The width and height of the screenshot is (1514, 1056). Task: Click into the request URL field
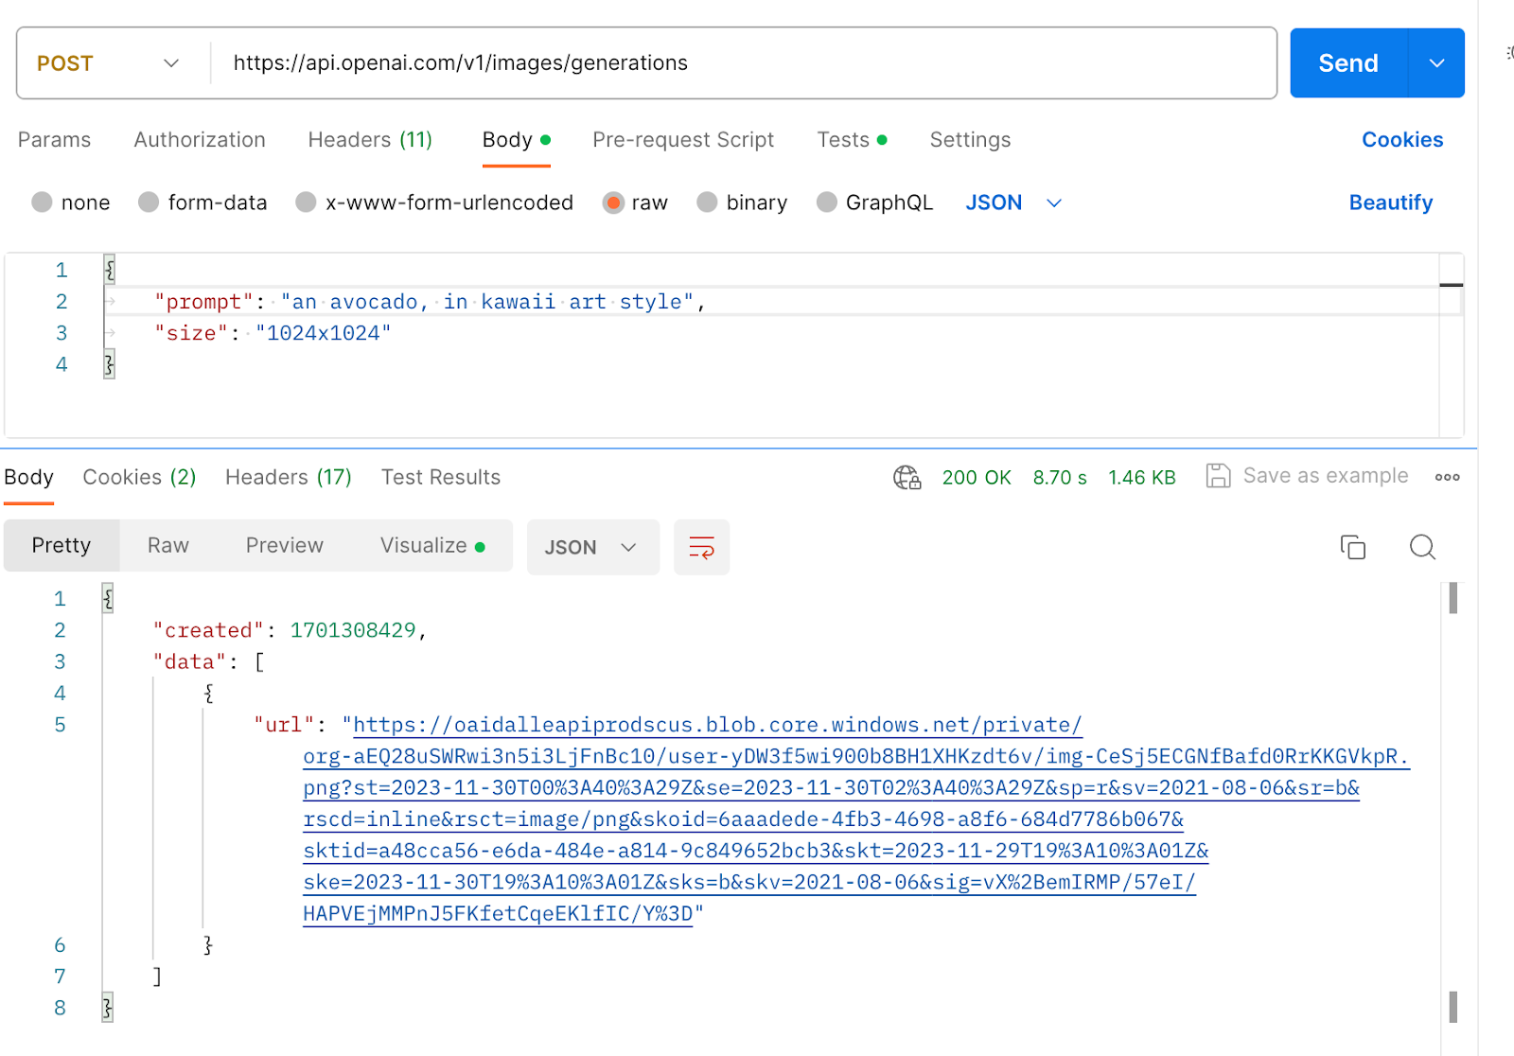(738, 63)
